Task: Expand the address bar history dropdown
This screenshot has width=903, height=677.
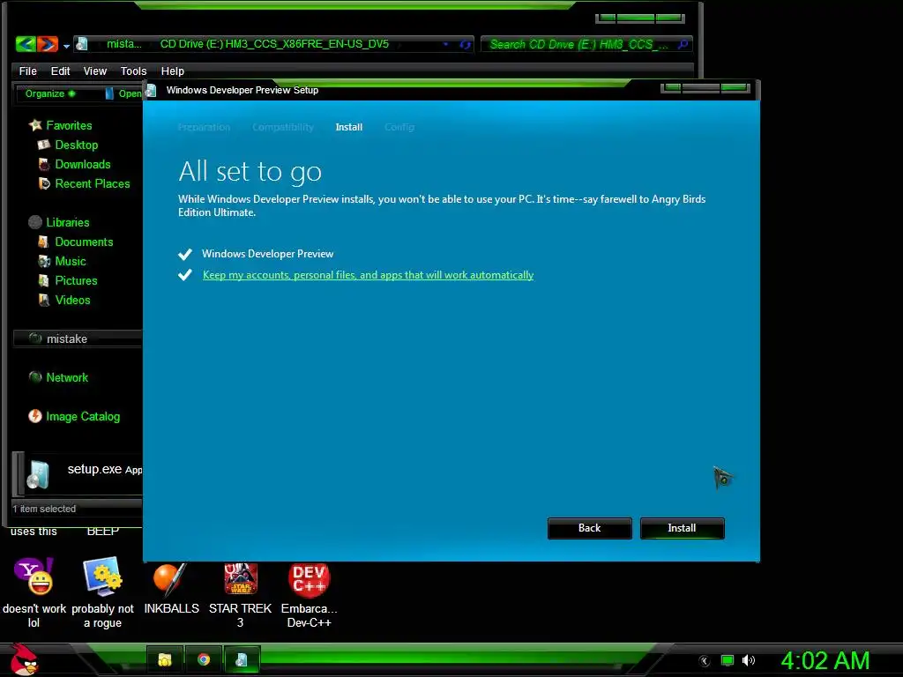Action: pos(445,44)
